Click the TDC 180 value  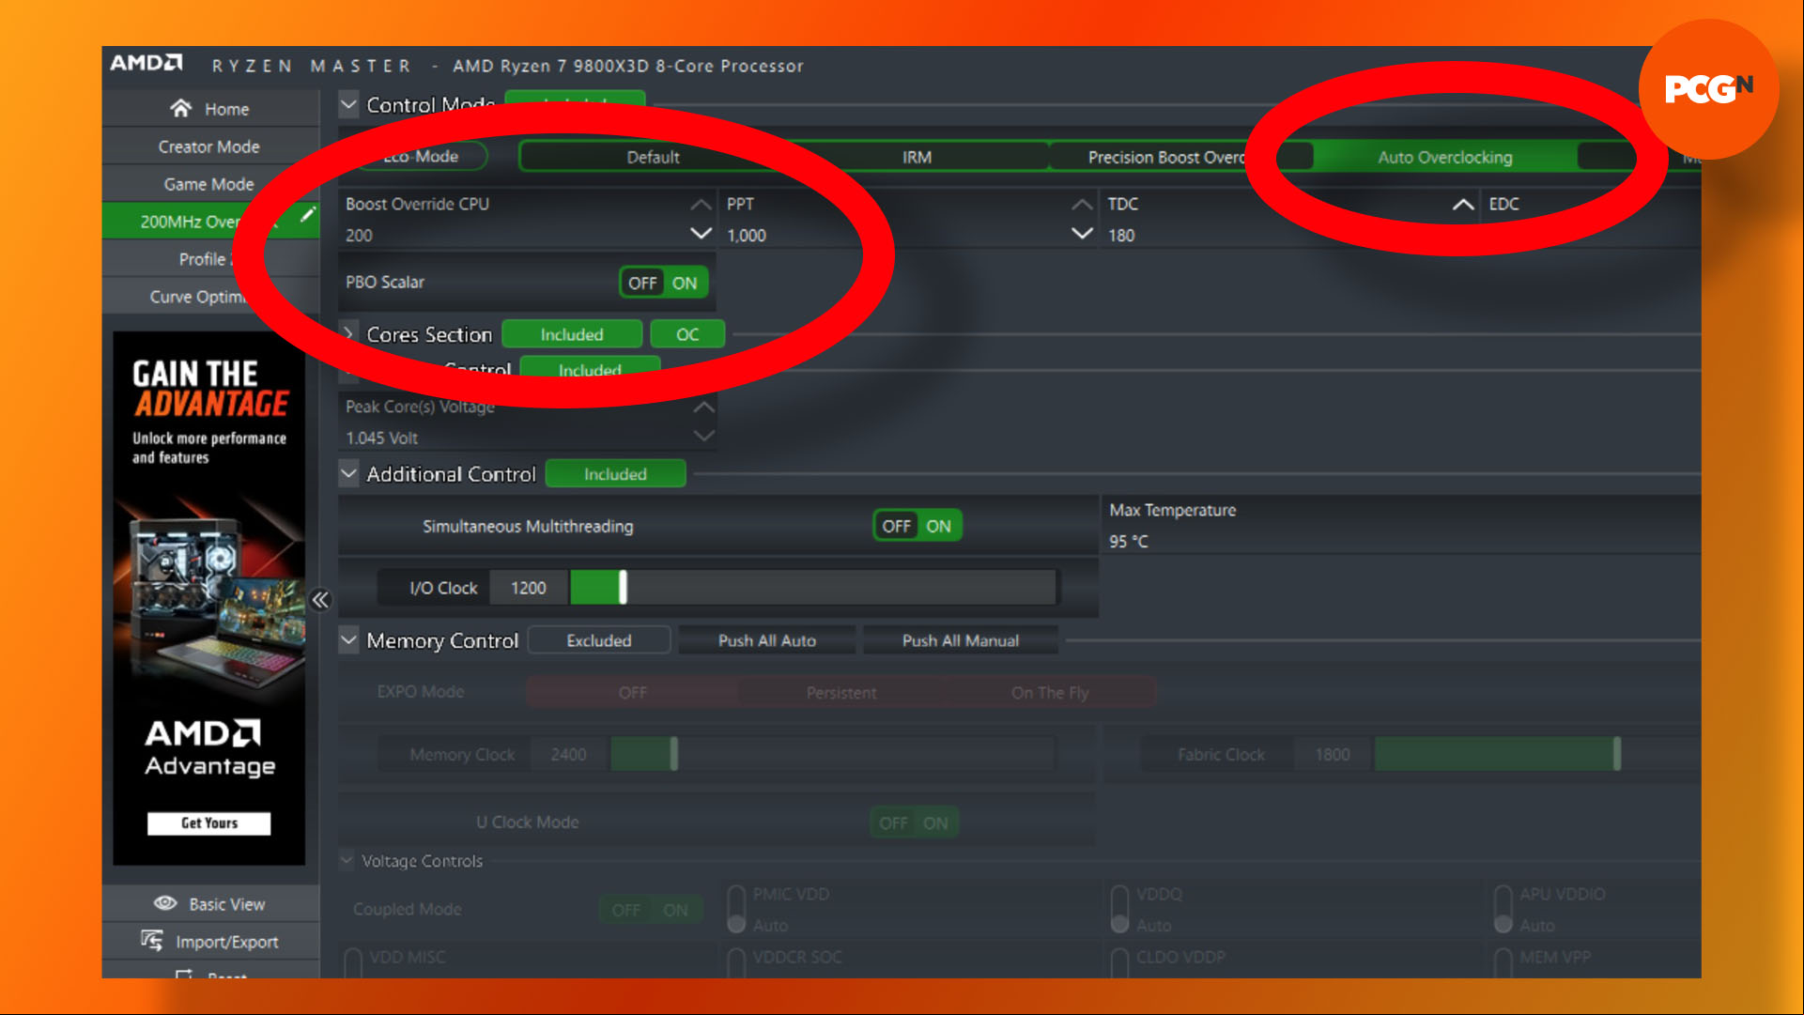pos(1121,236)
